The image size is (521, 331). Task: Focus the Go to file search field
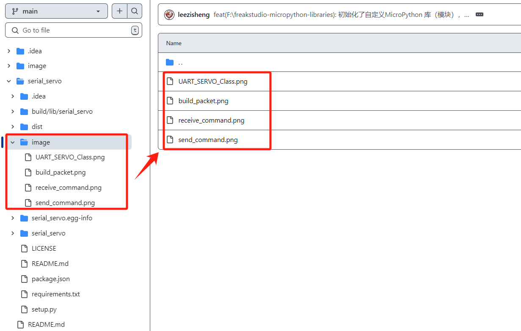click(74, 30)
